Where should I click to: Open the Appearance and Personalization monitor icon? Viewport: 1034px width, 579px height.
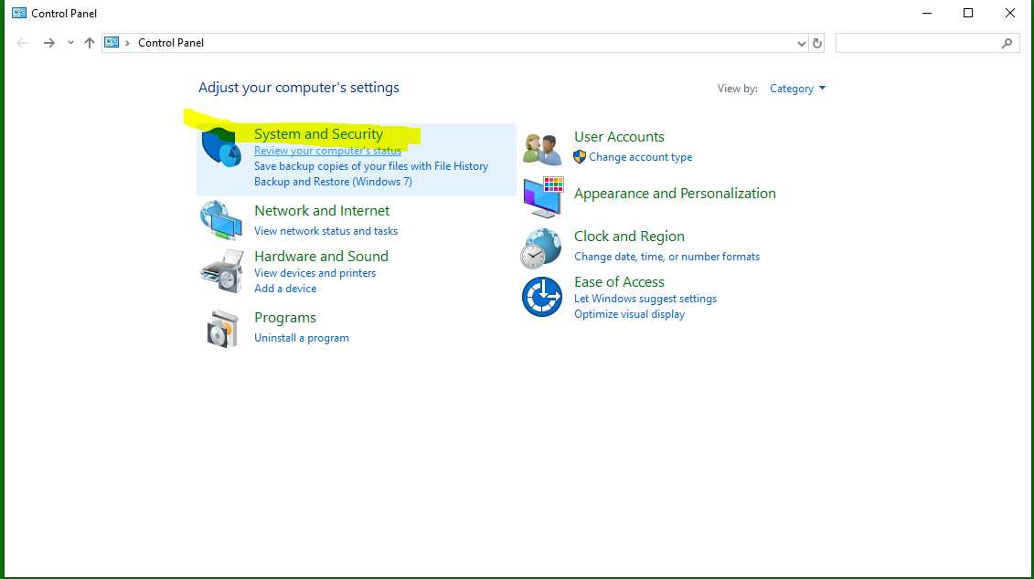(543, 196)
